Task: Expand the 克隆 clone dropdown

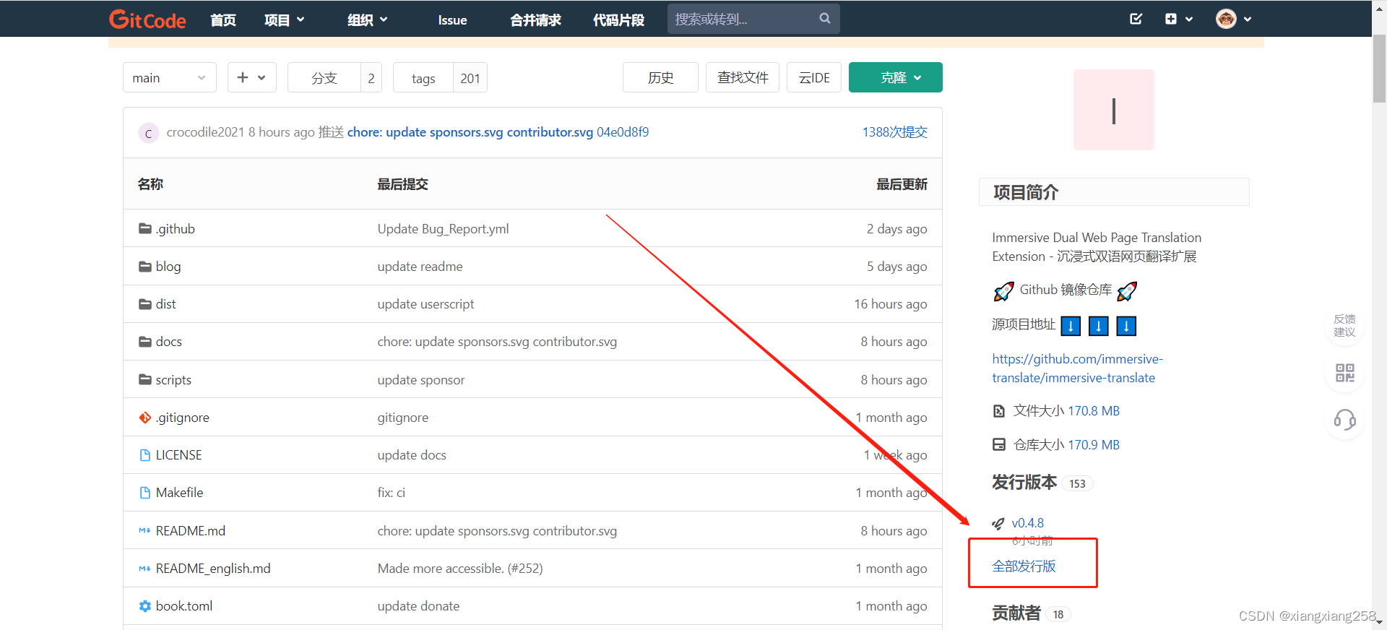Action: tap(895, 77)
